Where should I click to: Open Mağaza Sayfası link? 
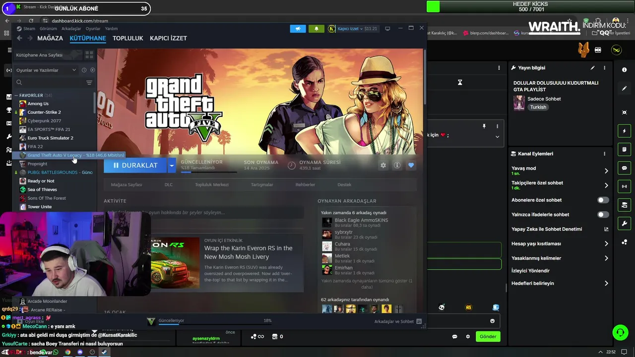pos(127,184)
